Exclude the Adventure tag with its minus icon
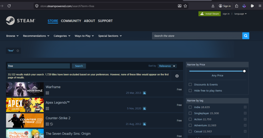263x138 pixels. pos(245,125)
